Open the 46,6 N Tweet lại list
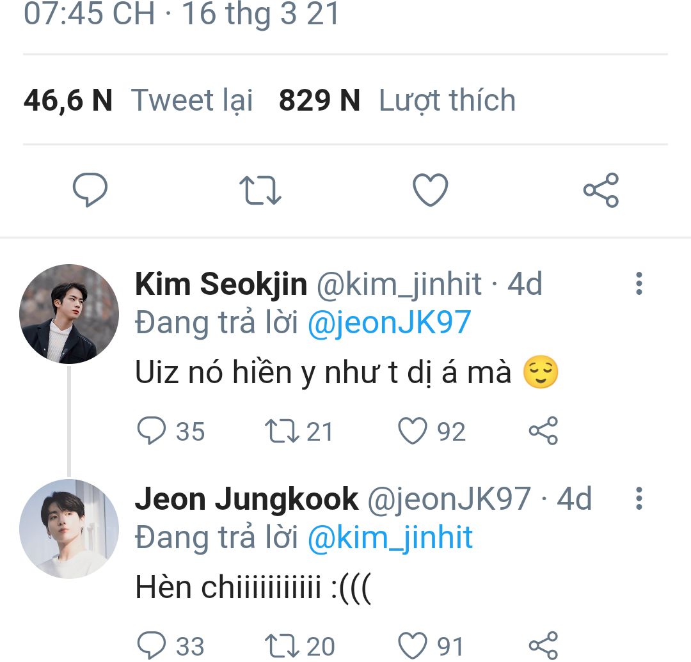Viewport: 691px width, 662px height. pos(138,100)
